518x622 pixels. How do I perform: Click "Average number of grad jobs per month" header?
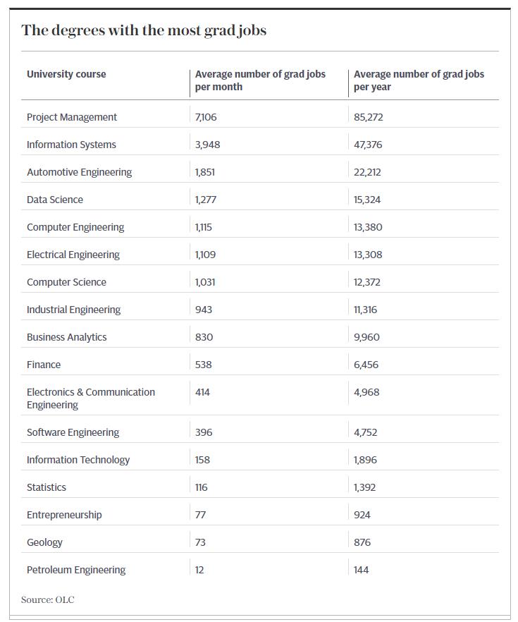click(260, 80)
